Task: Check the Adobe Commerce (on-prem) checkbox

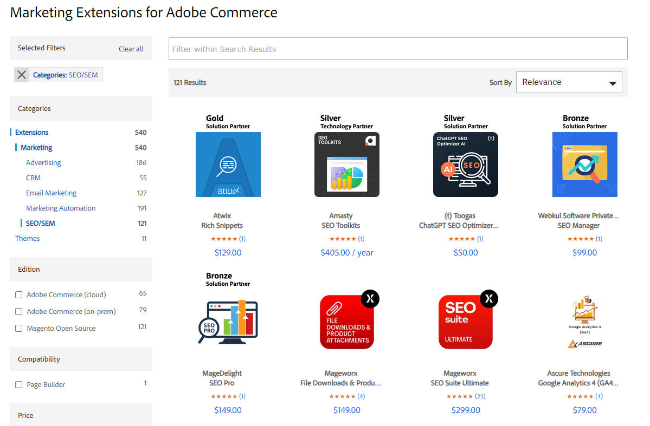Action: (18, 311)
